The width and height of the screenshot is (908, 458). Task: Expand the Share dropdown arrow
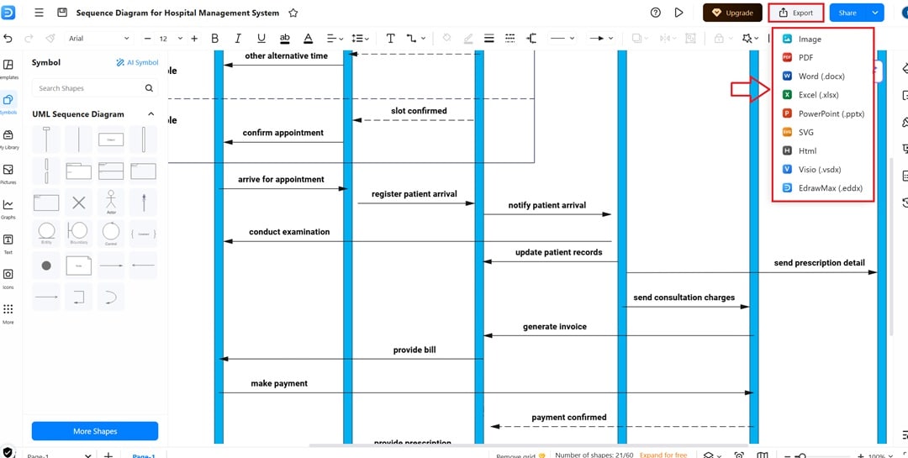click(x=875, y=13)
